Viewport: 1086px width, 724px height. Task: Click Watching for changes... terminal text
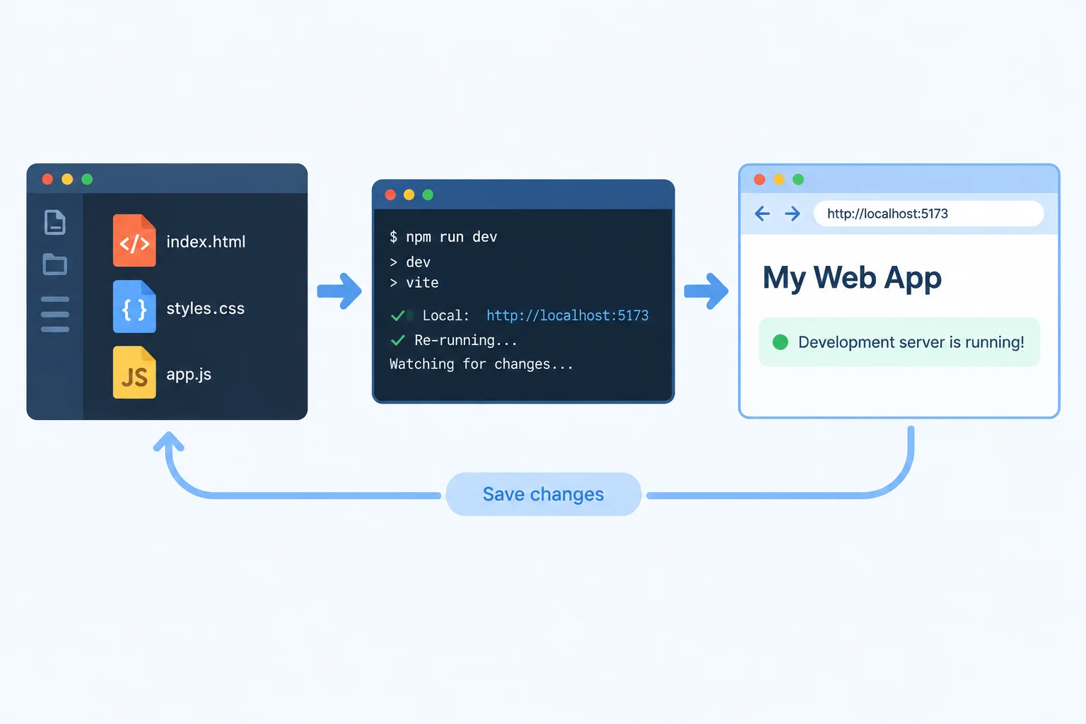481,364
